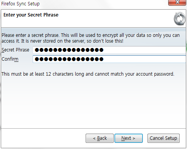This screenshot has width=187, height=149.
Task: Go to the Next setup step
Action: pyautogui.click(x=129, y=138)
